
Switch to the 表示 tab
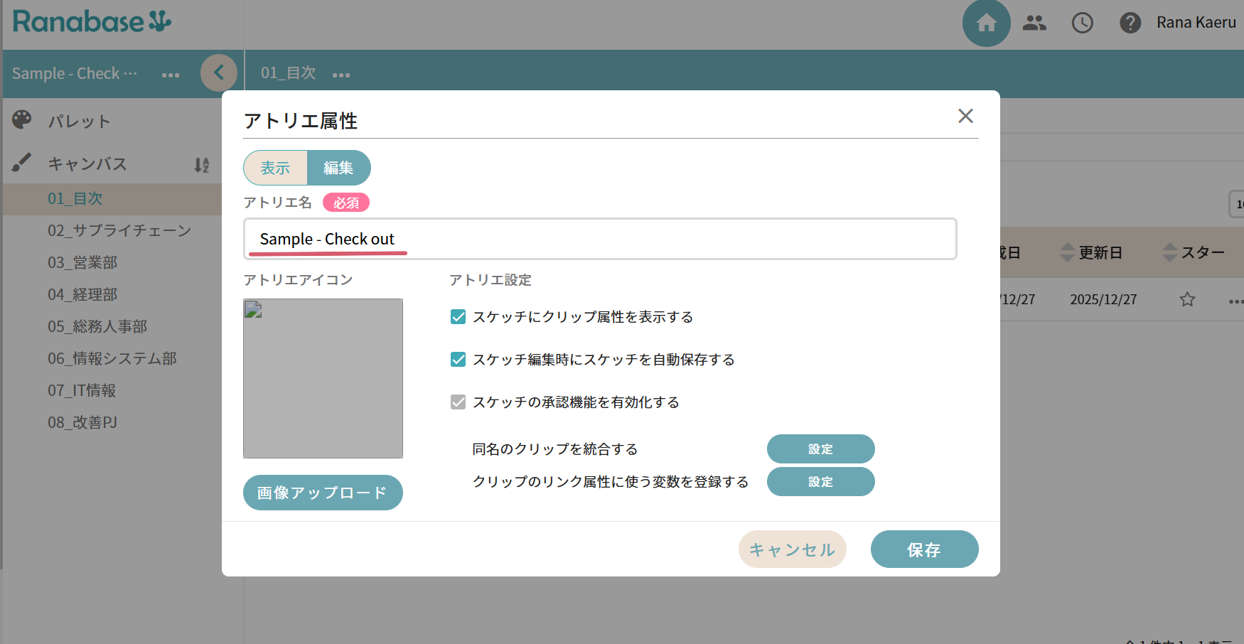(276, 168)
